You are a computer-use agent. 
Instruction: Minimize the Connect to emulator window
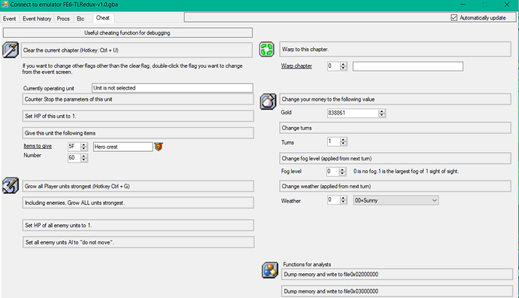click(x=463, y=5)
